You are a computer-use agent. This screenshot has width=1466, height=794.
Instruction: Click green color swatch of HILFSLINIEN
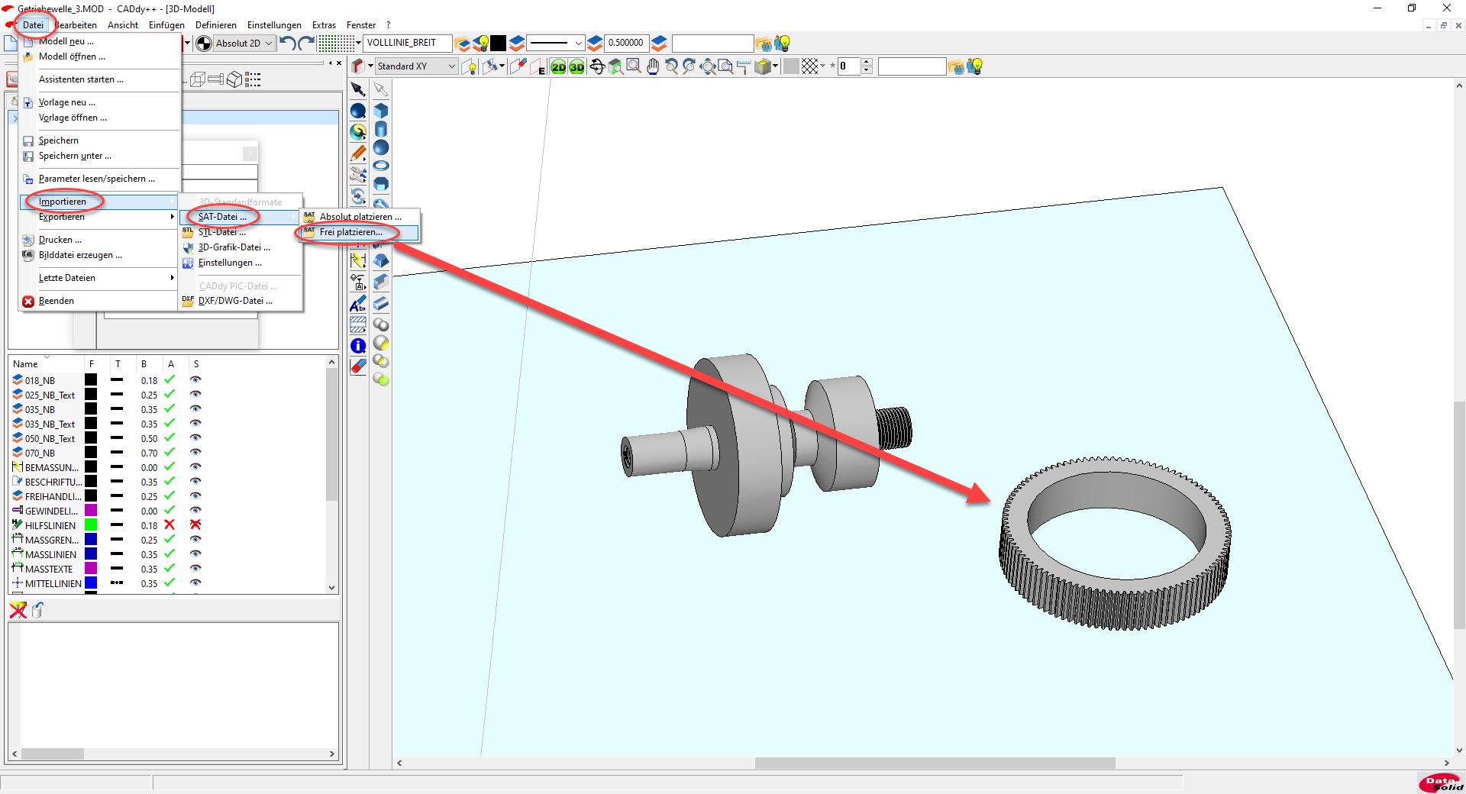91,525
